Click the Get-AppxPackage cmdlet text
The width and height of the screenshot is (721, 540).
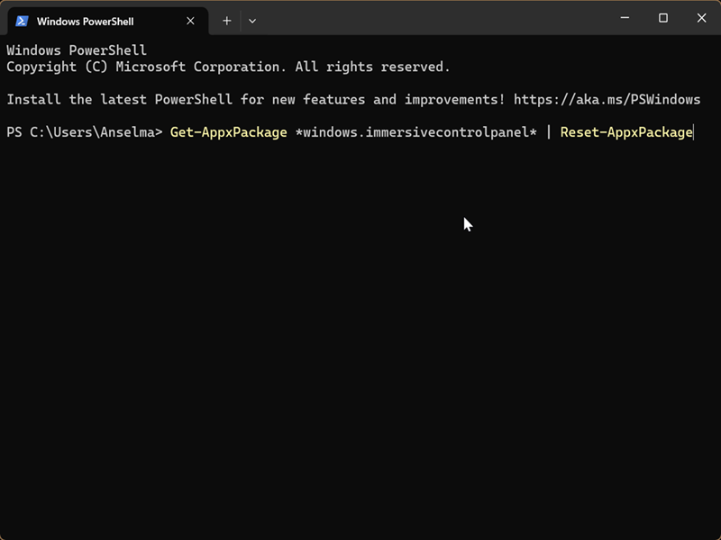point(228,132)
